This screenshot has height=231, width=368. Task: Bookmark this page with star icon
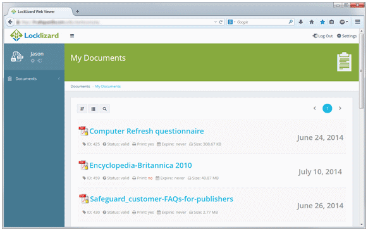322,22
